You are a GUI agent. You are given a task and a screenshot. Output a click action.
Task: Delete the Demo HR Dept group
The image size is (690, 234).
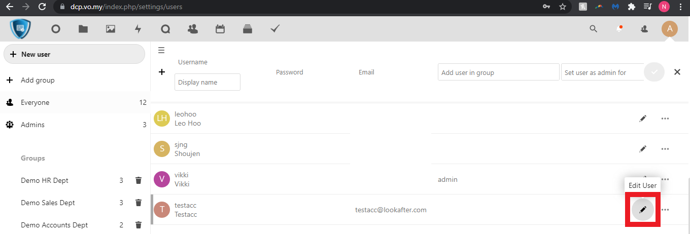point(138,180)
